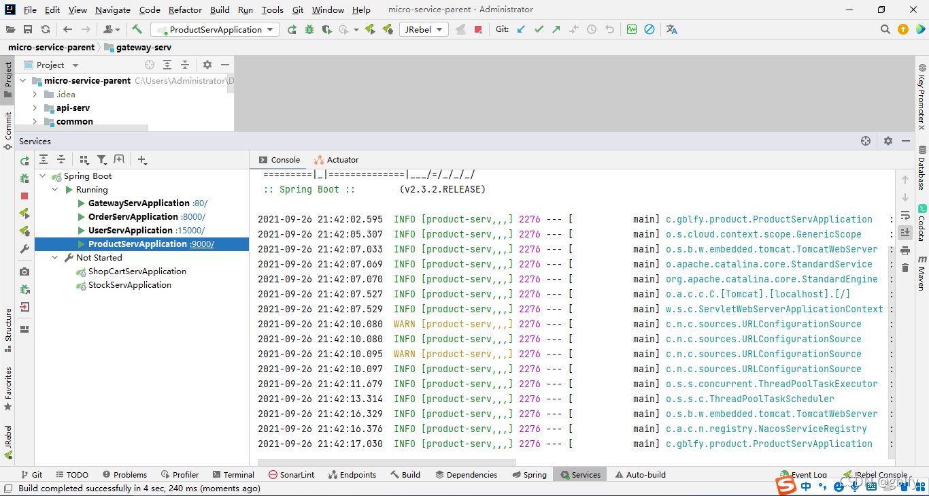The image size is (929, 496).
Task: Clear console with the trash icon
Action: click(905, 267)
